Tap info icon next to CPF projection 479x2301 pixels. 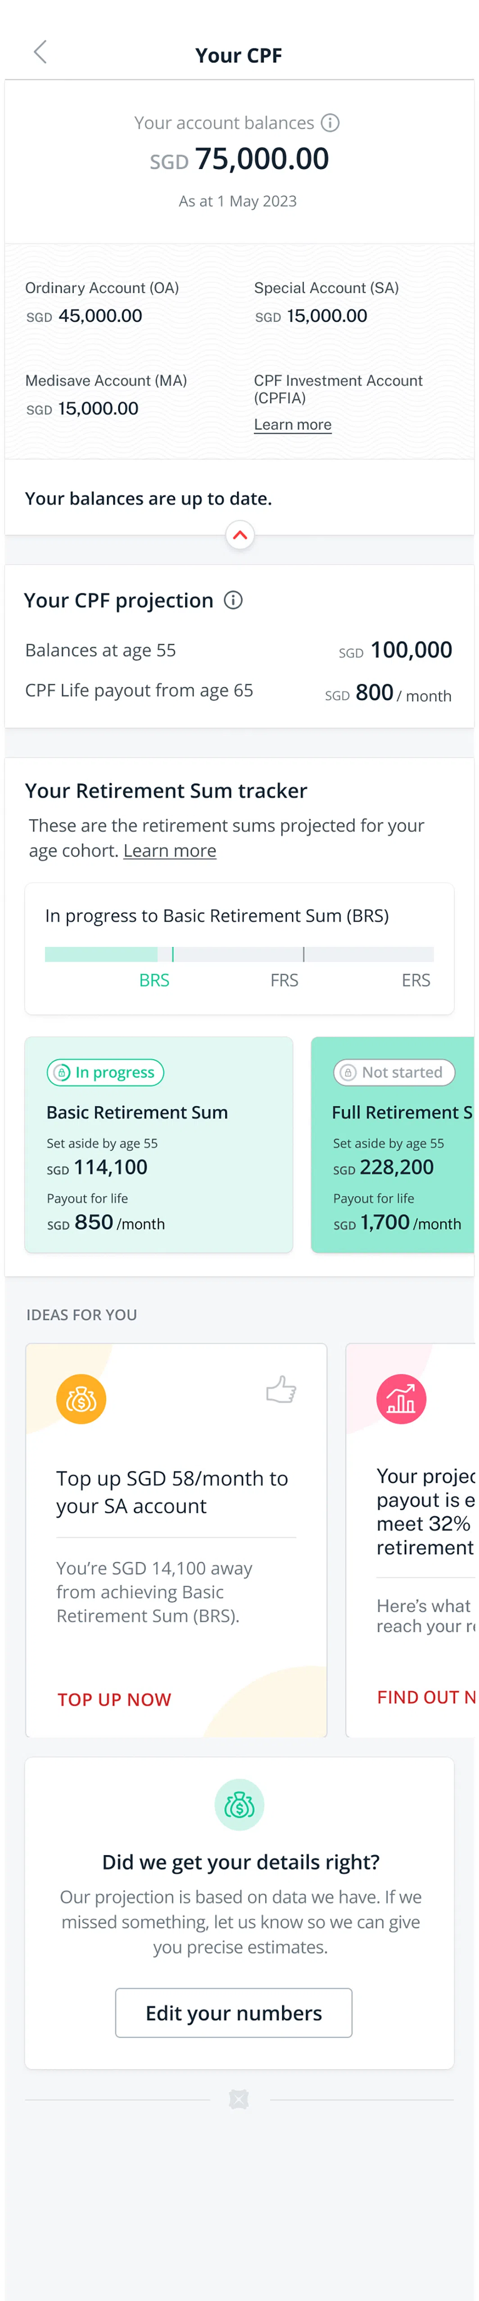tap(234, 600)
